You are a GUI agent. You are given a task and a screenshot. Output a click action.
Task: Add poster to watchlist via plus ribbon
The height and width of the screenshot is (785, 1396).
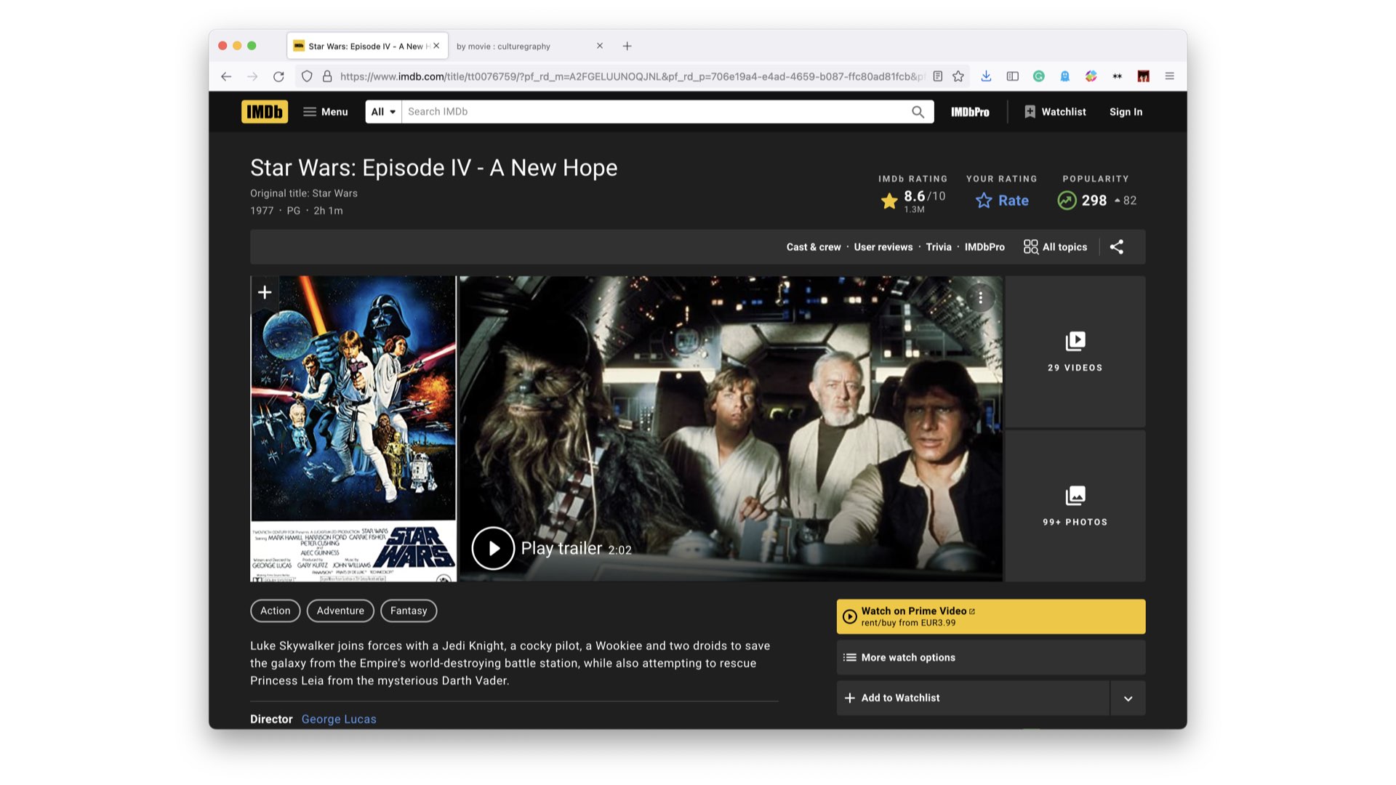pyautogui.click(x=265, y=292)
